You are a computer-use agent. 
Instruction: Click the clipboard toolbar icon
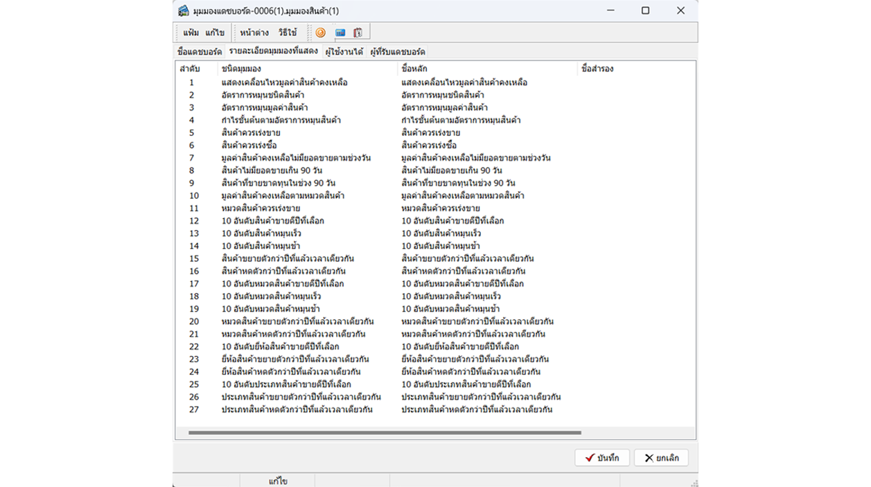click(358, 33)
